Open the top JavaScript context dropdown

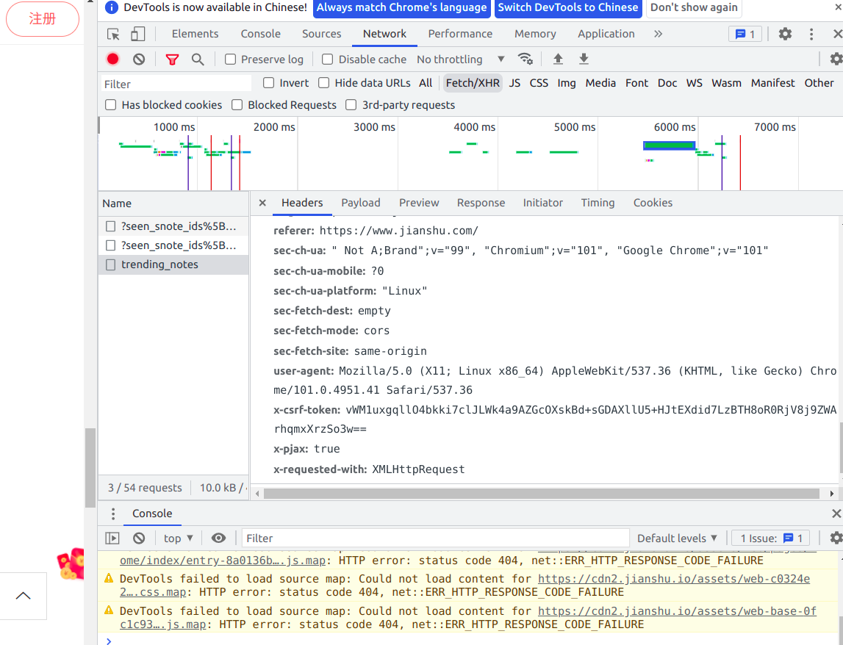(178, 538)
